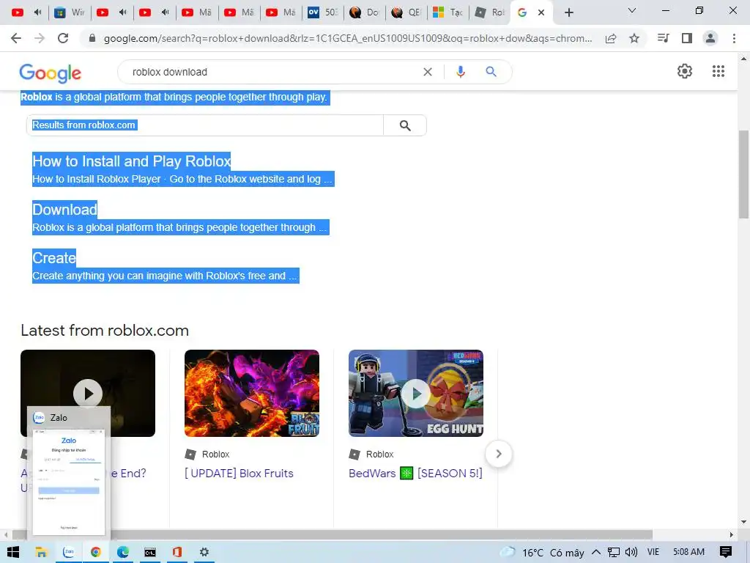This screenshot has height=563, width=750.
Task: Open Chrome side panel
Action: click(687, 38)
